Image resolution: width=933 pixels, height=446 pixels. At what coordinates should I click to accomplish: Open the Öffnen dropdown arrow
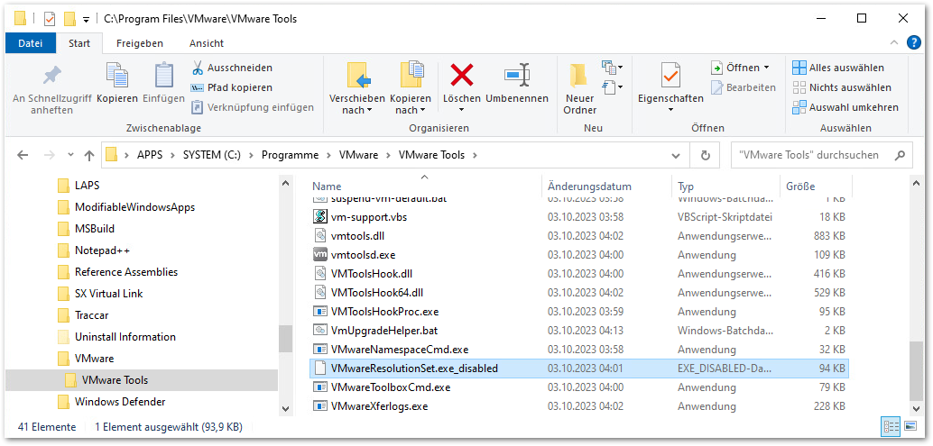point(766,68)
